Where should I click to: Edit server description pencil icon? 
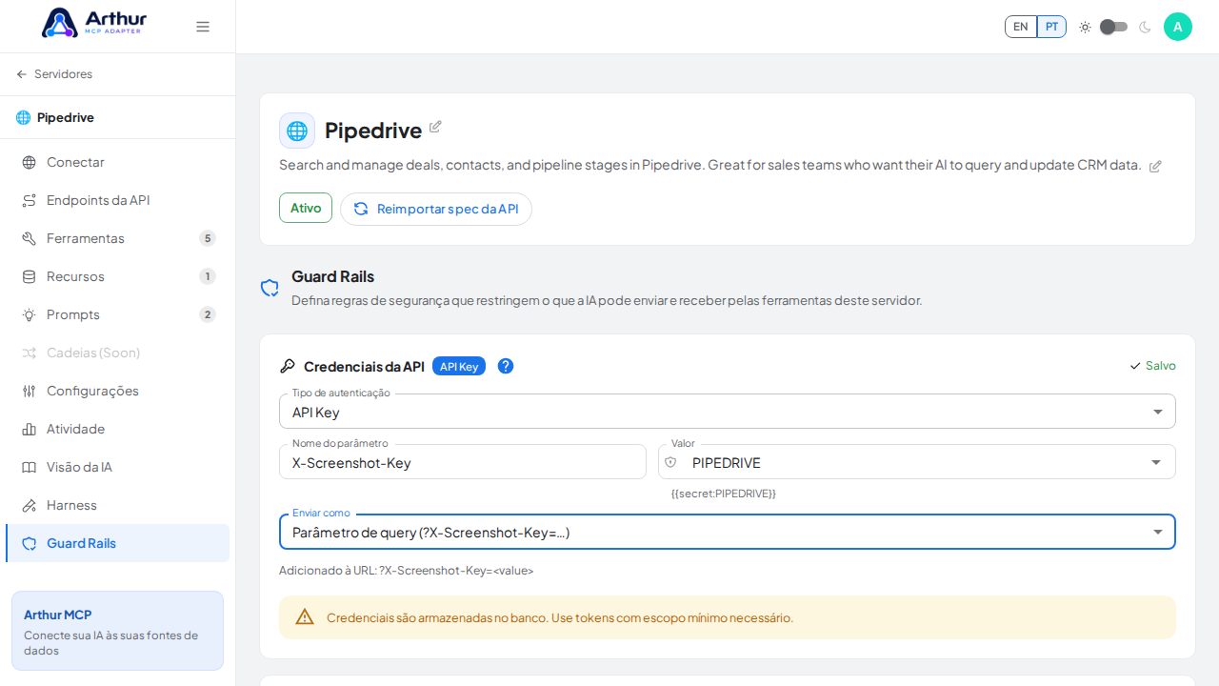click(x=1155, y=166)
